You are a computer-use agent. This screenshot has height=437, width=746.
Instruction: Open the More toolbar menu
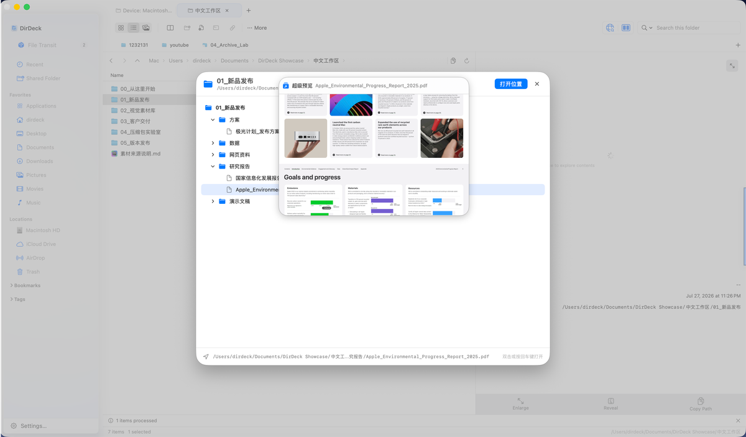click(257, 28)
